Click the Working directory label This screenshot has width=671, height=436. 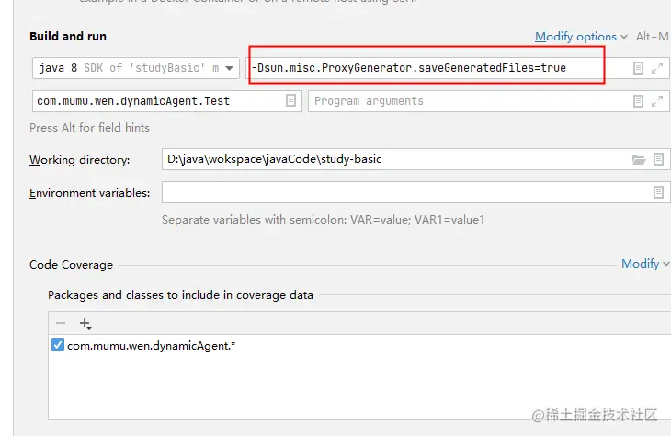click(x=80, y=160)
